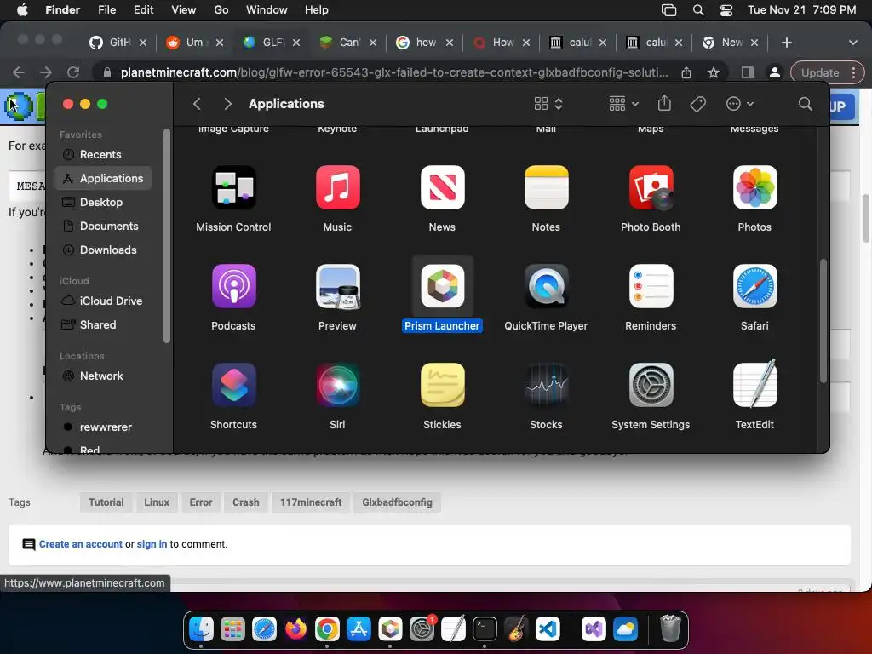Open a new Chrome tab with plus
Screen dimensions: 872x654
click(786, 43)
